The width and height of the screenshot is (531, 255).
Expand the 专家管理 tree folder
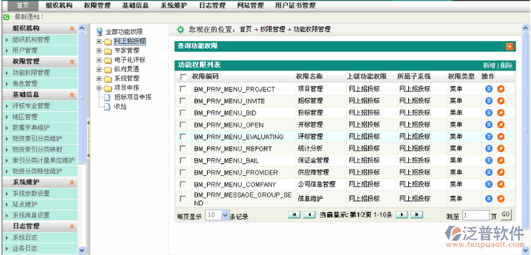click(x=99, y=50)
